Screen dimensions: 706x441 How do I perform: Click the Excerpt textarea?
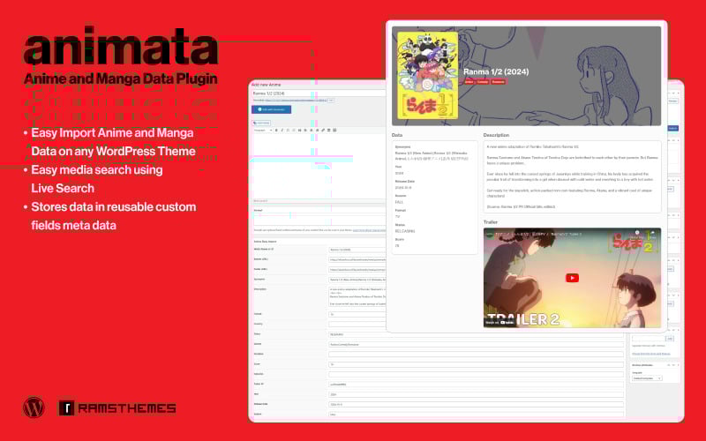coord(319,220)
